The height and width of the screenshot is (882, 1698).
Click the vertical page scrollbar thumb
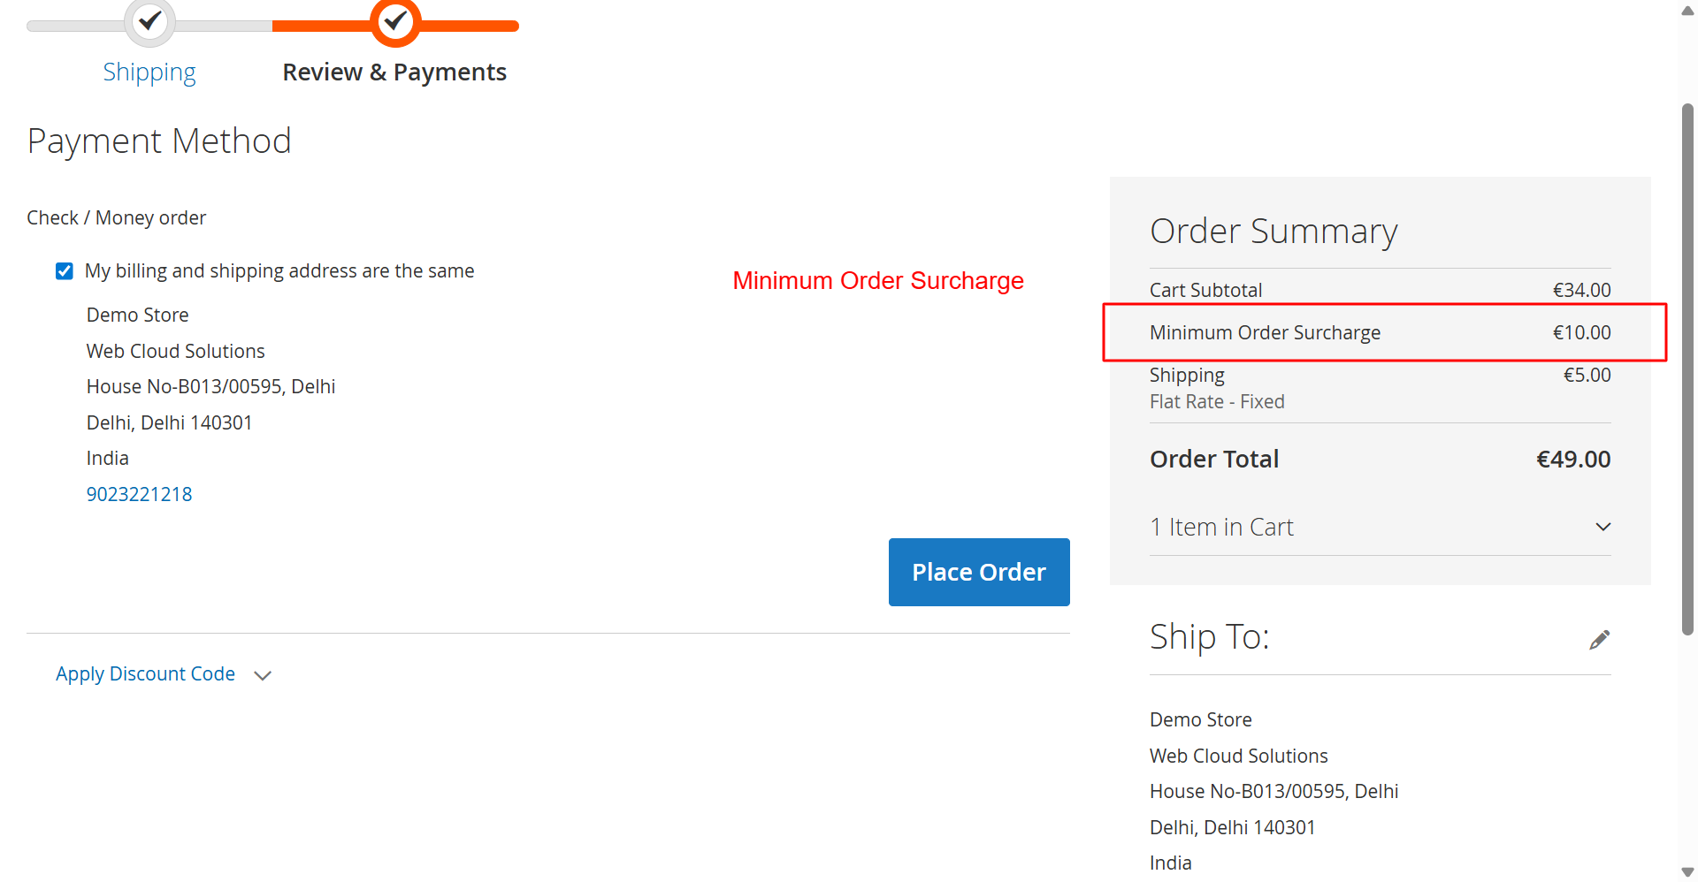click(x=1687, y=369)
